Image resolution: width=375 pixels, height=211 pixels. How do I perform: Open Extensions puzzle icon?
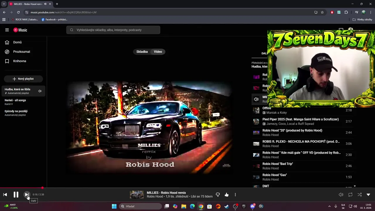click(346, 12)
